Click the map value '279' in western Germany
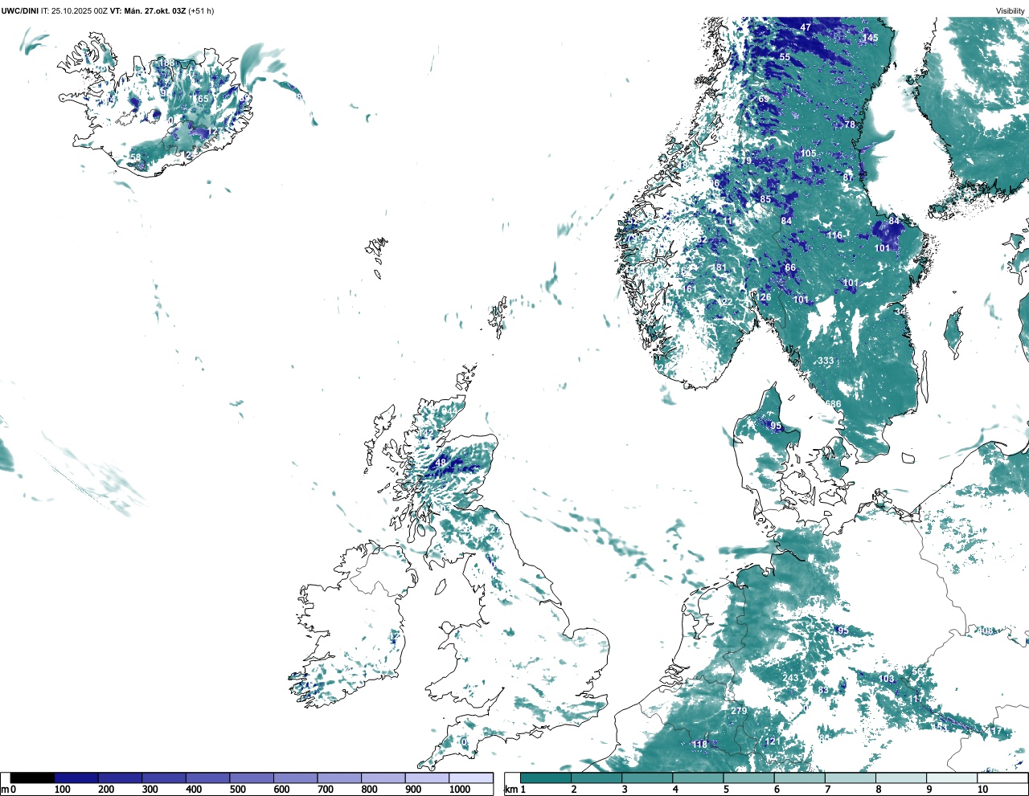Screen dimensions: 1029x796 tap(739, 711)
